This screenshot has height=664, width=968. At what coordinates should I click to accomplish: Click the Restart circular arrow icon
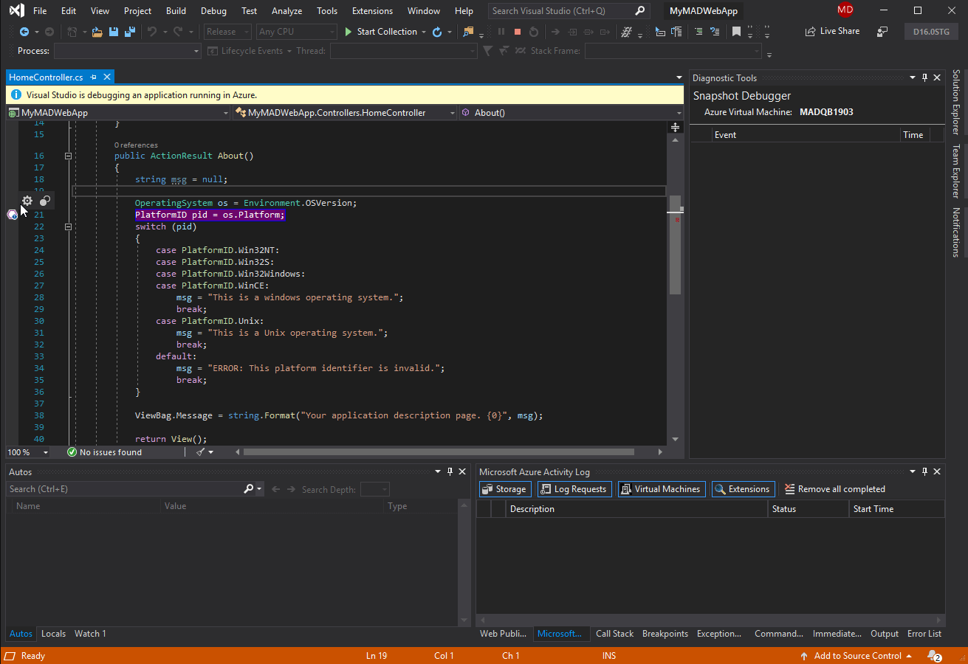coord(437,32)
